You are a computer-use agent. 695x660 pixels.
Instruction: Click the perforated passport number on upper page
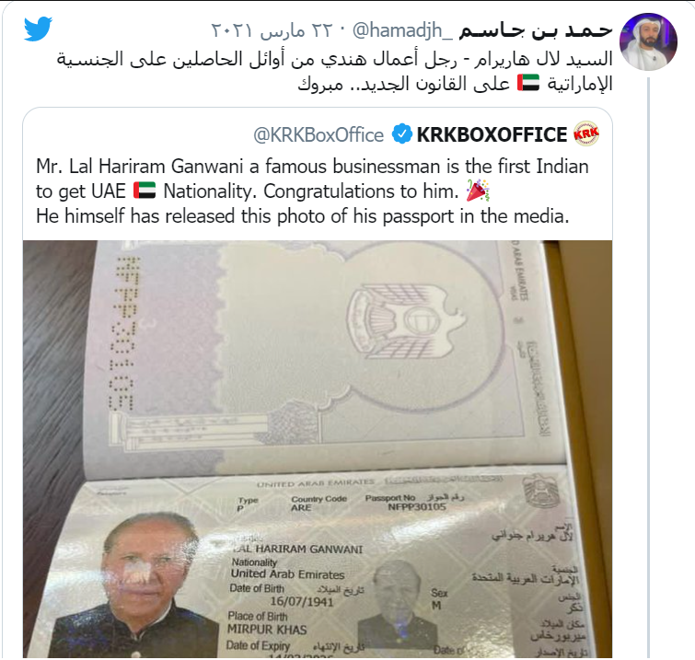pos(122,333)
